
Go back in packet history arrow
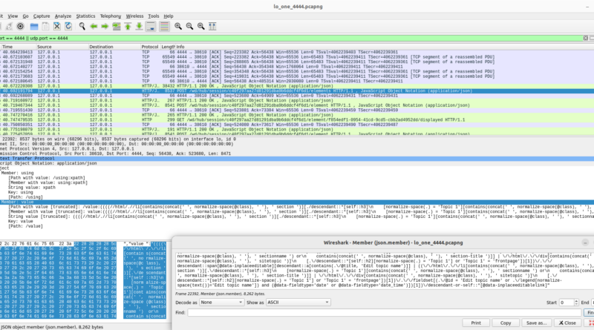pyautogui.click(x=94, y=26)
